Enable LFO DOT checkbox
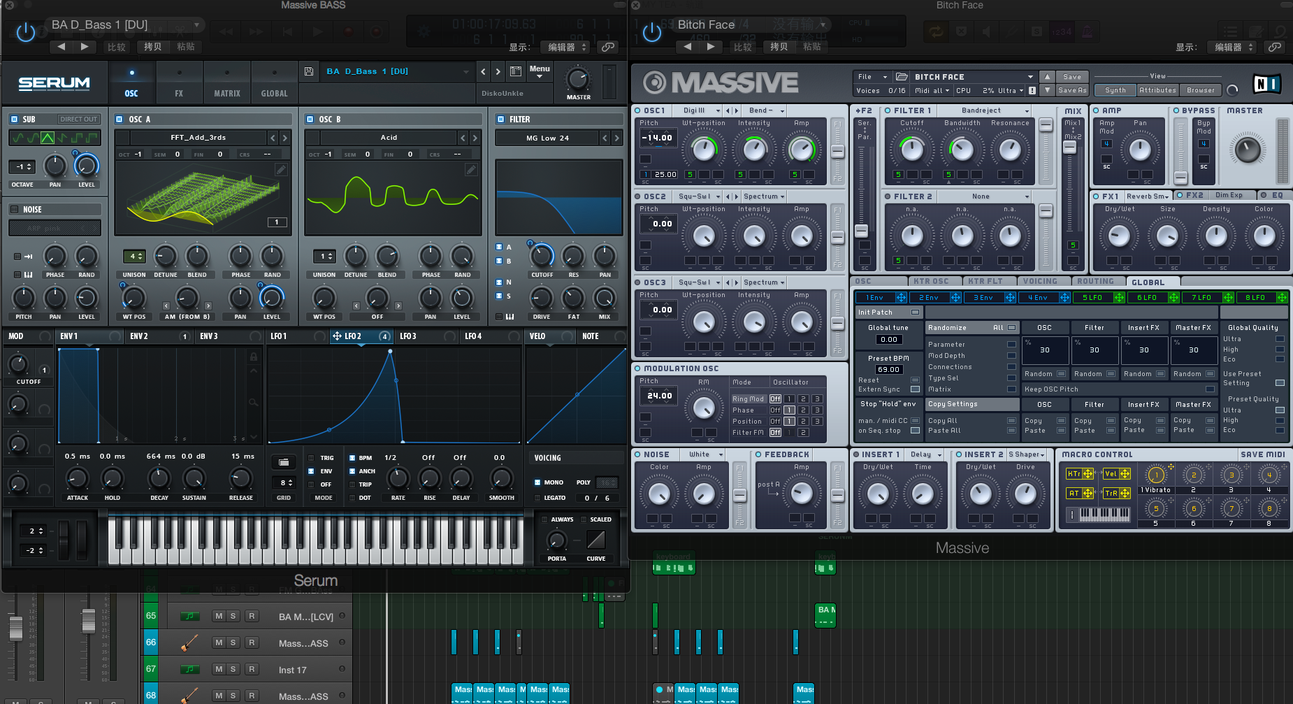 click(351, 498)
